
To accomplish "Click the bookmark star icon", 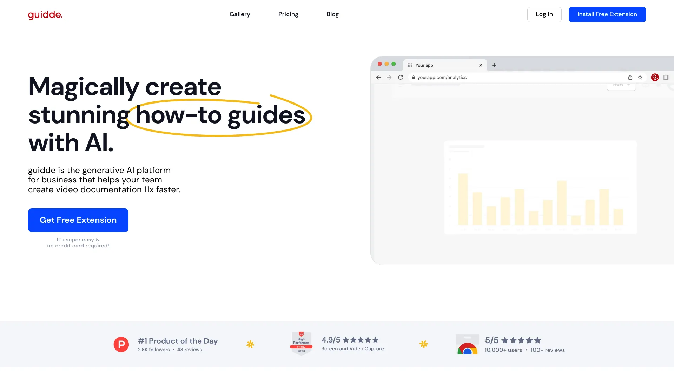I will coord(640,77).
